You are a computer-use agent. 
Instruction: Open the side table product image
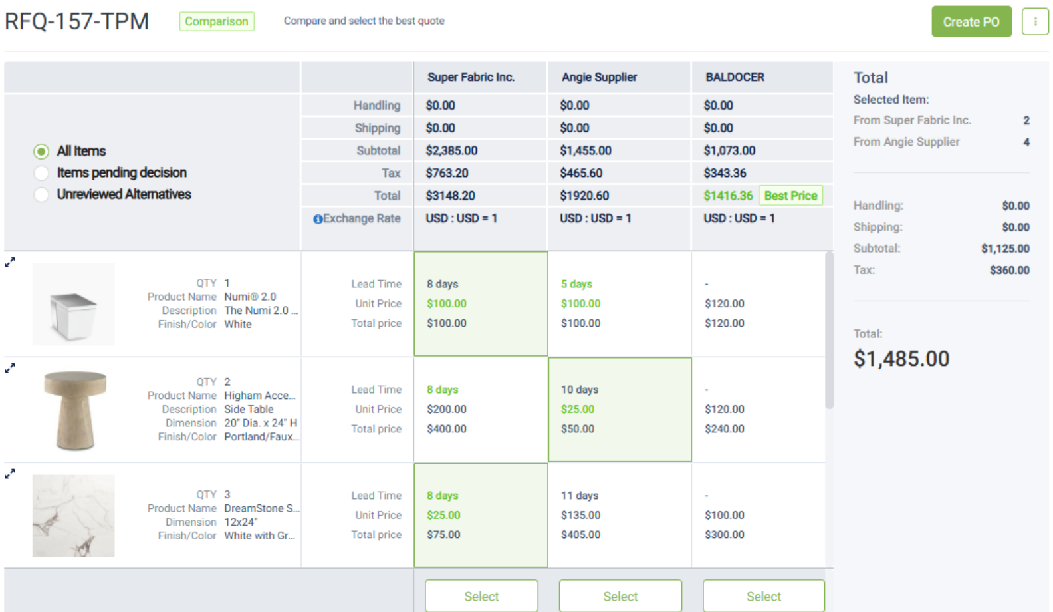tap(74, 410)
